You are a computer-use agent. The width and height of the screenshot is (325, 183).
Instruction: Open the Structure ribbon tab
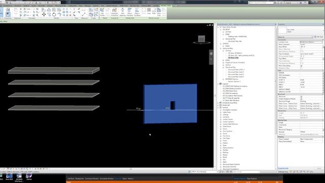(18, 6)
